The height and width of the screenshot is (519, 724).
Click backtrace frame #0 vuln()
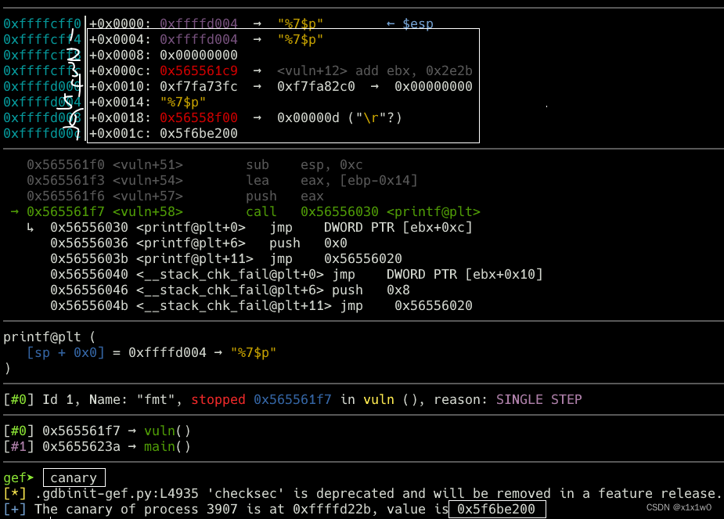pos(97,431)
